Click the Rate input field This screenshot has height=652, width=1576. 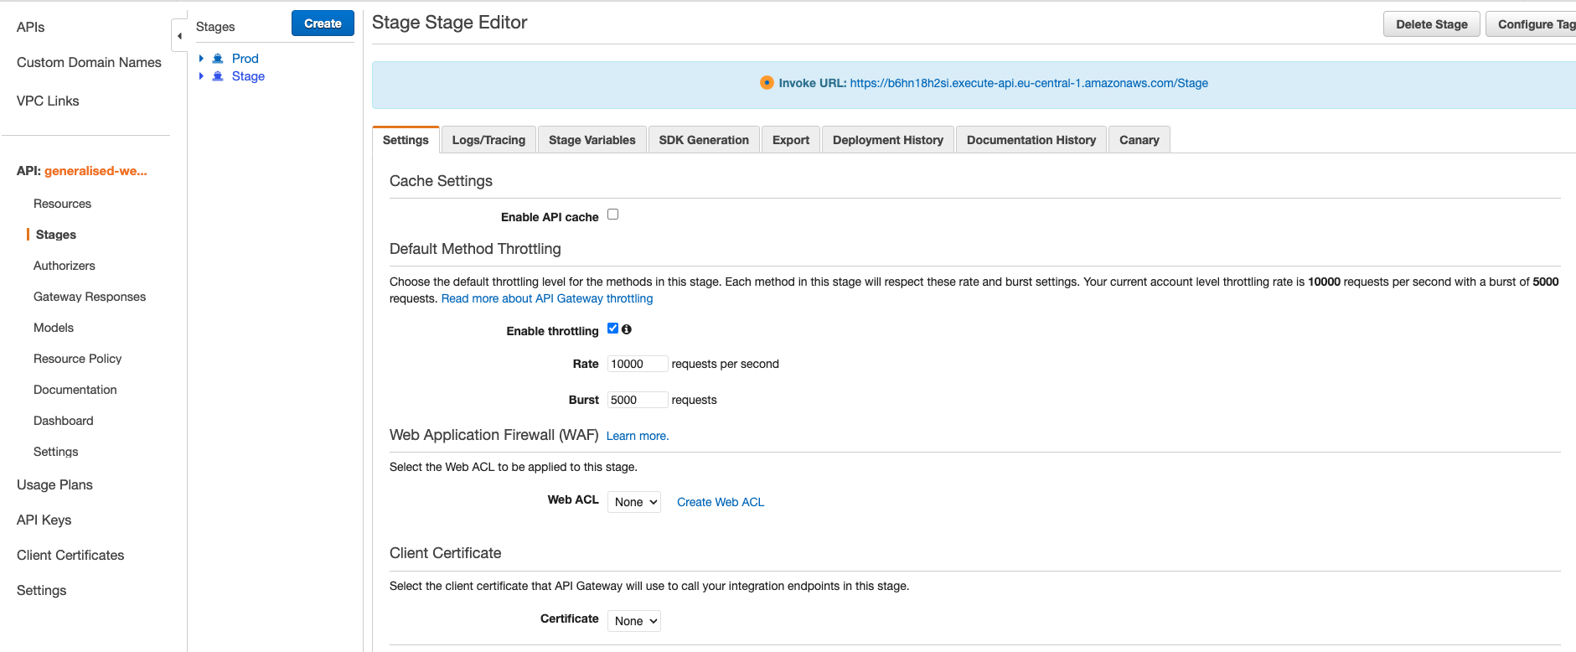[x=637, y=364]
